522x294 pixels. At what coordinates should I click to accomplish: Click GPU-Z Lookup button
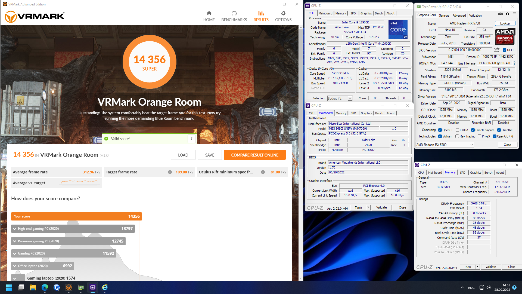coord(505,23)
